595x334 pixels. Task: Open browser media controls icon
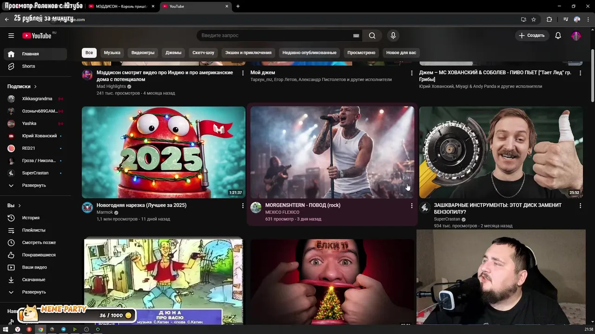point(566,19)
